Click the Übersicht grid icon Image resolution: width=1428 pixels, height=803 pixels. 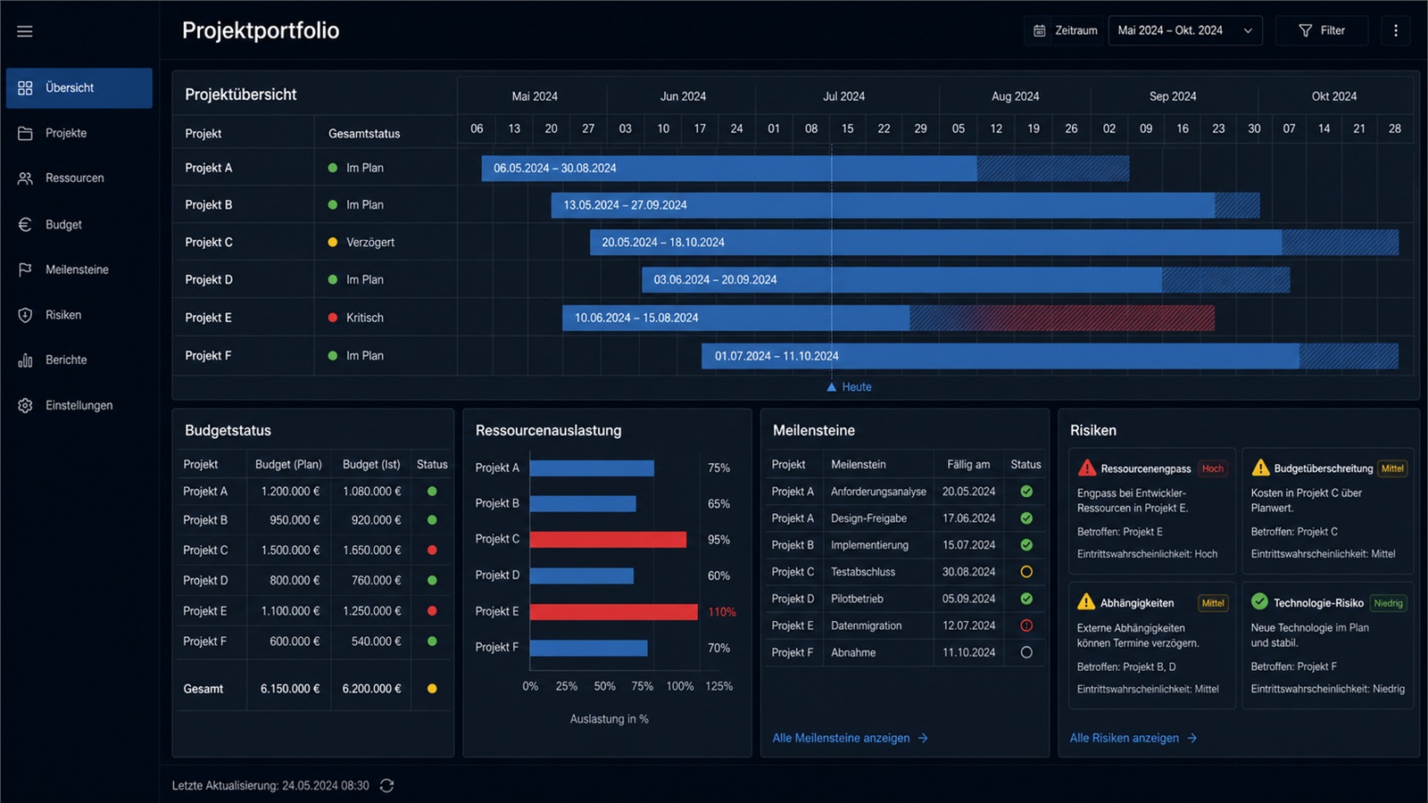pos(25,88)
